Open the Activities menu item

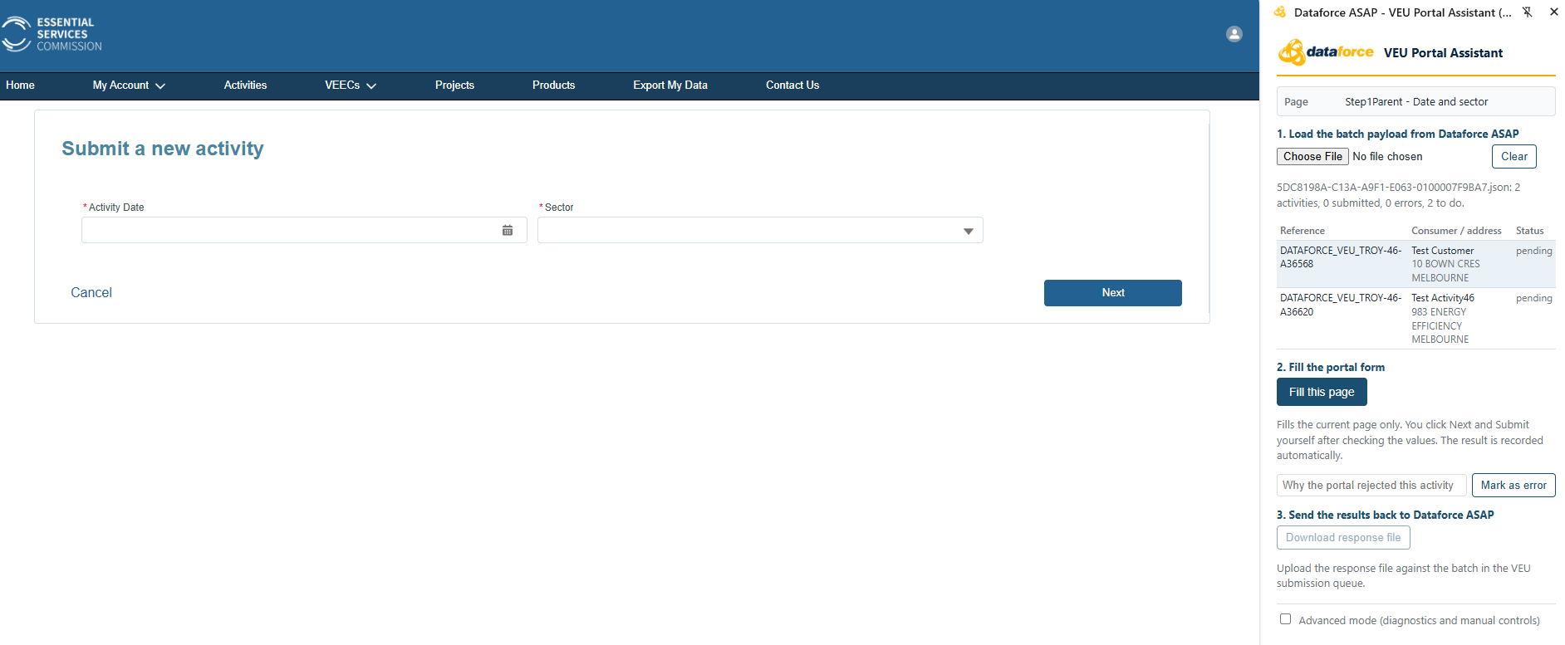click(245, 86)
